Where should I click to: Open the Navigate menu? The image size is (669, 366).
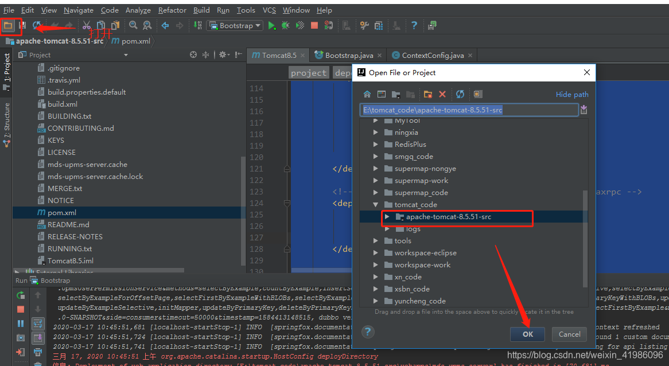tap(79, 10)
